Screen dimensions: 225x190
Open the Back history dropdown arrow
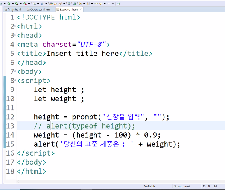pyautogui.click(x=105, y=4)
